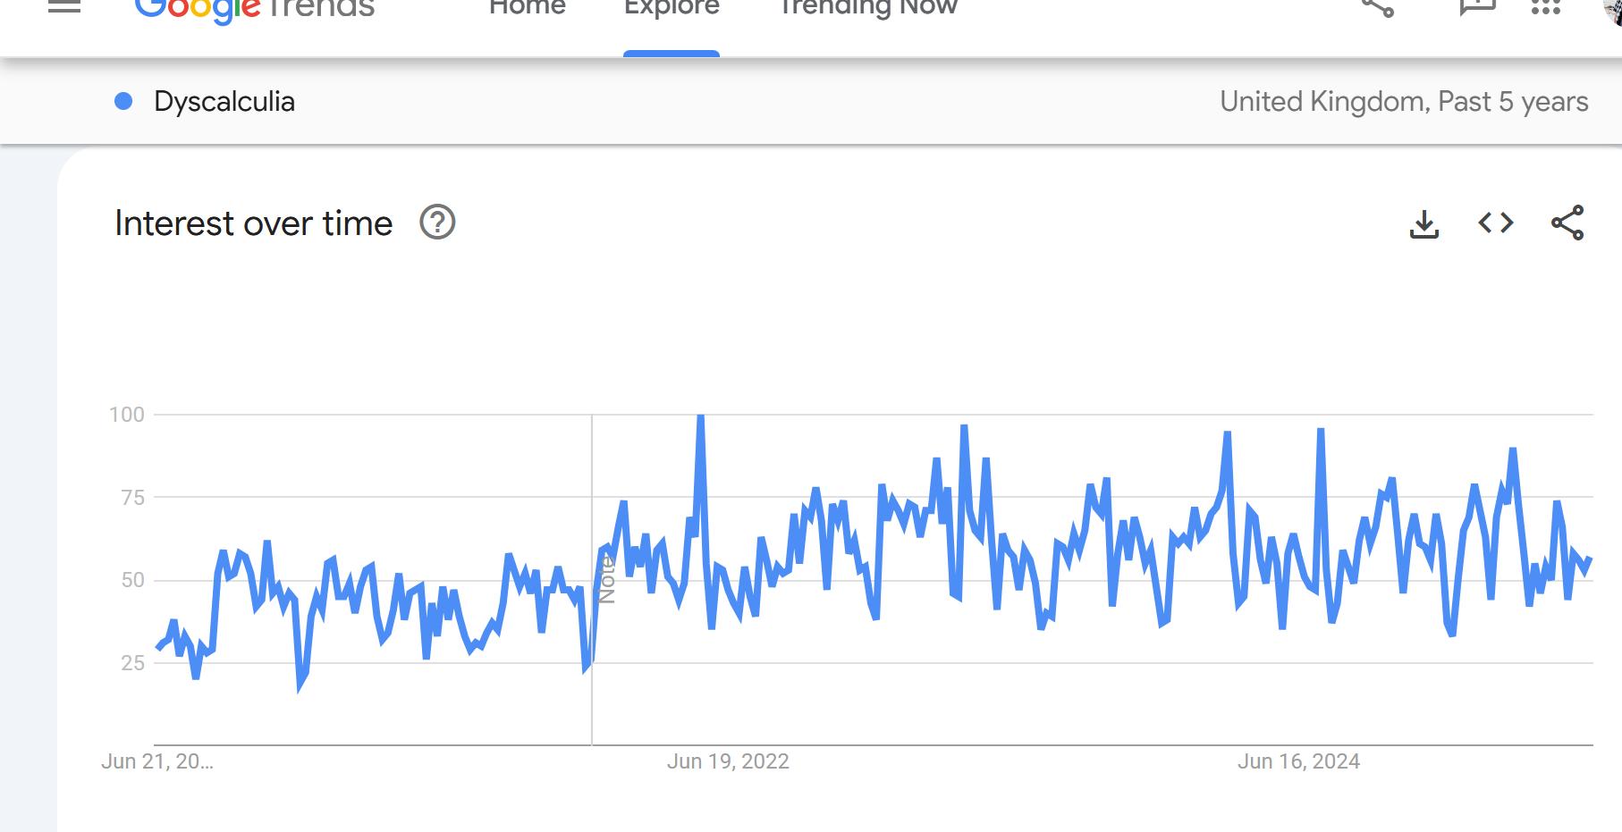Click the Dyscalculia search term
The height and width of the screenshot is (832, 1622).
click(x=224, y=102)
